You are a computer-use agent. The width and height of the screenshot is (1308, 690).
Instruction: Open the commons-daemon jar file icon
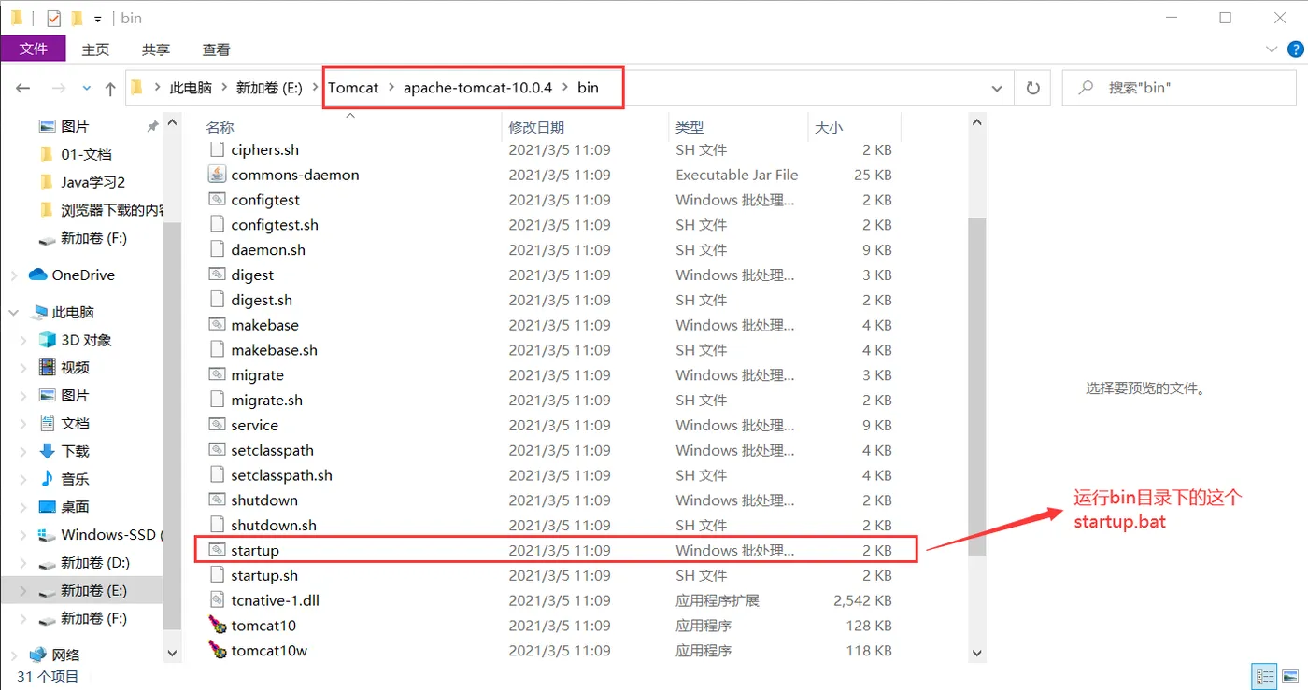(217, 175)
